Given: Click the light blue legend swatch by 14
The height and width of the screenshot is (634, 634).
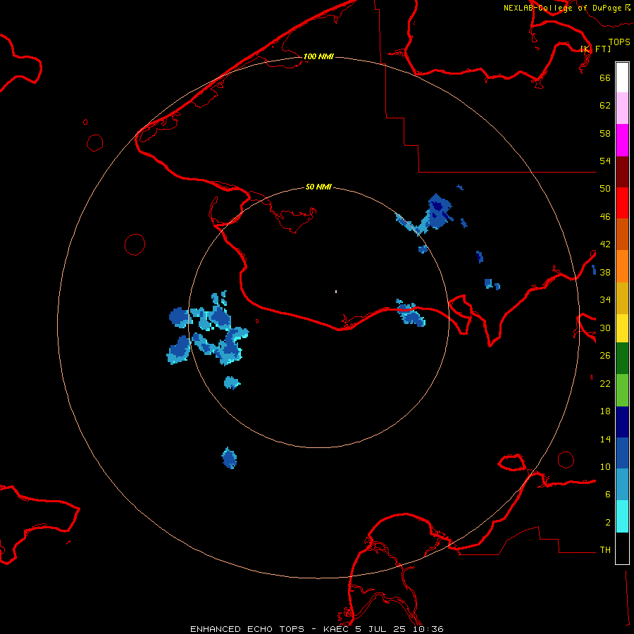Looking at the screenshot, I should 622,485.
